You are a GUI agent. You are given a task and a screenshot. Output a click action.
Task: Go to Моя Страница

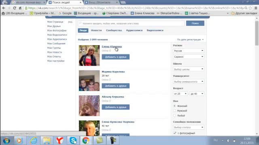(x=55, y=22)
